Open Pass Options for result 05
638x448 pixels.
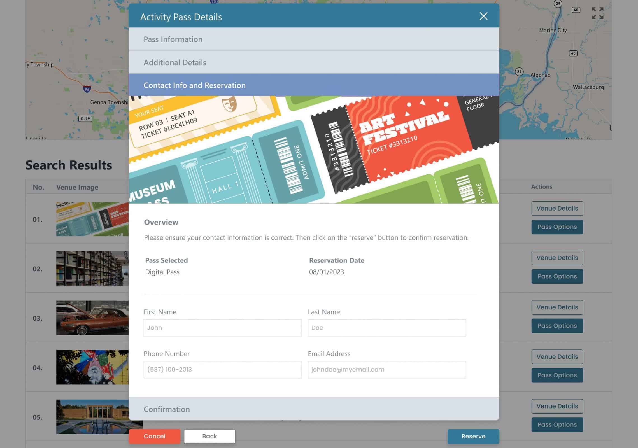pos(557,424)
